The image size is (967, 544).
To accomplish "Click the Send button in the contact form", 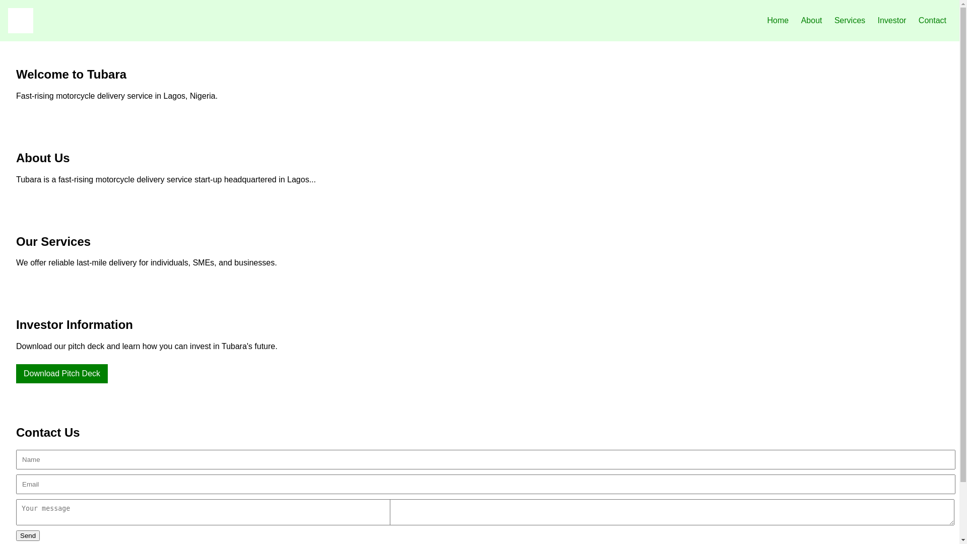I will coord(28,535).
